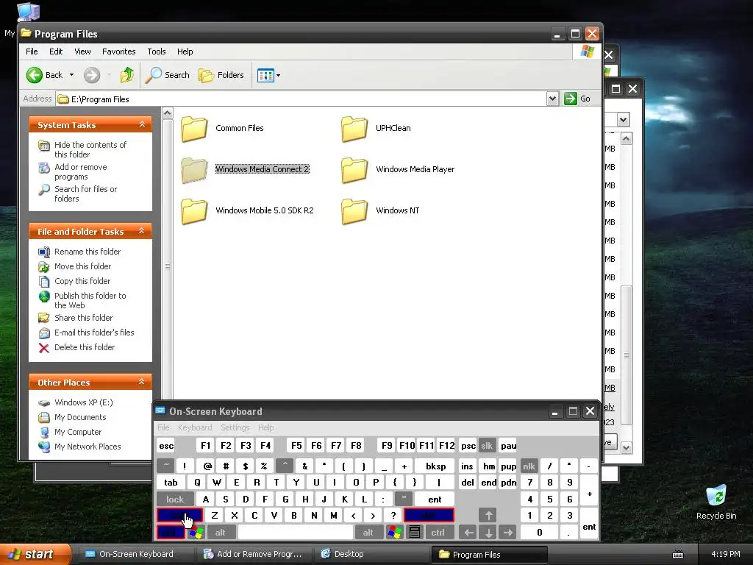753x565 pixels.
Task: Click the keyboard icon in system tray
Action: pyautogui.click(x=677, y=555)
